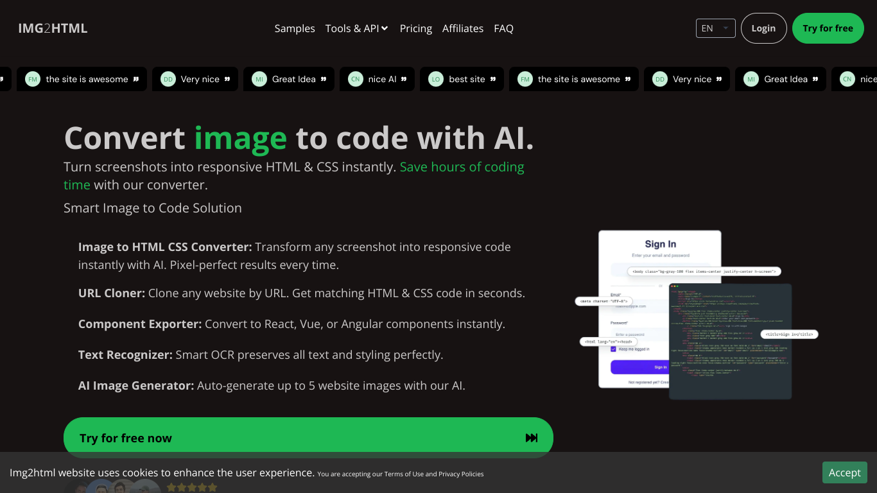Screen dimensions: 877x493
Task: Click the "AI Image Generator:" feature text
Action: [x=136, y=385]
